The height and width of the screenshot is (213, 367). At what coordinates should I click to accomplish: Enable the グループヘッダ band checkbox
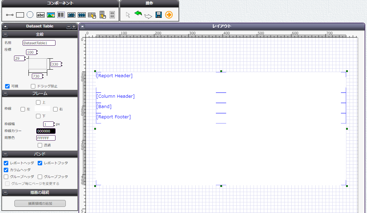point(6,177)
